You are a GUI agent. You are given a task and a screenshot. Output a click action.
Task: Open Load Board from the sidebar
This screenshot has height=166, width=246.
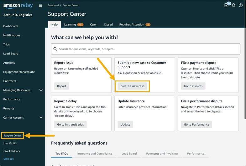(x=11, y=54)
